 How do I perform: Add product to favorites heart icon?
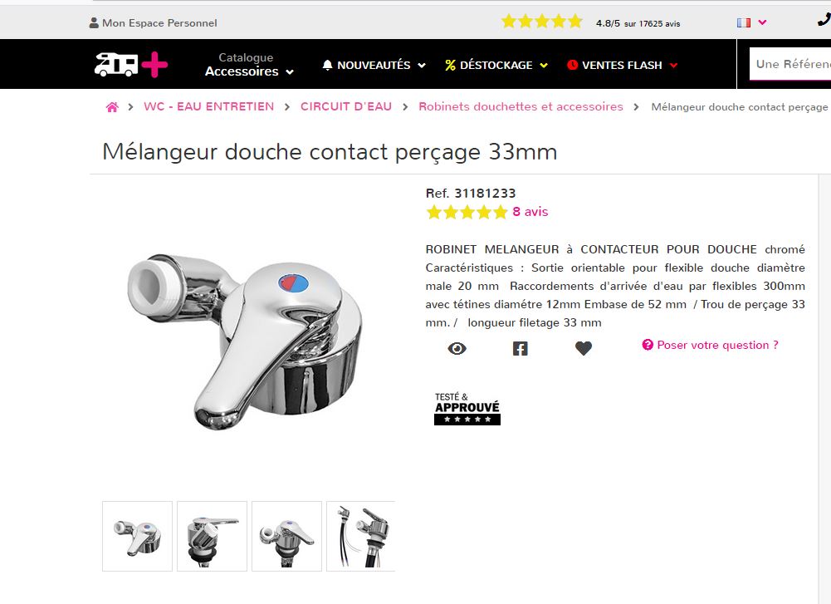click(x=583, y=348)
